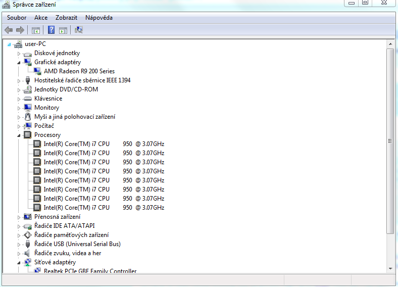Select Realtek PCIe GBE Family Controller

point(90,271)
